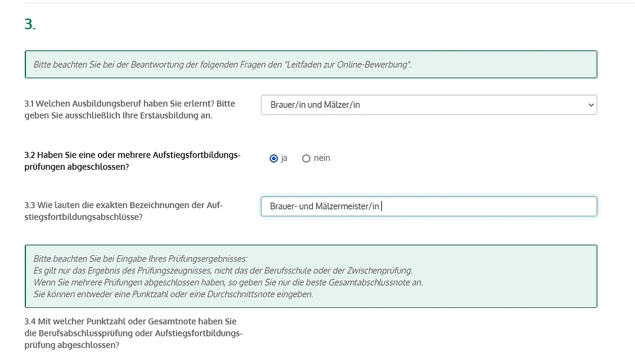The image size is (635, 357).
Task: Click the question 3.2 label text
Action: point(132,160)
